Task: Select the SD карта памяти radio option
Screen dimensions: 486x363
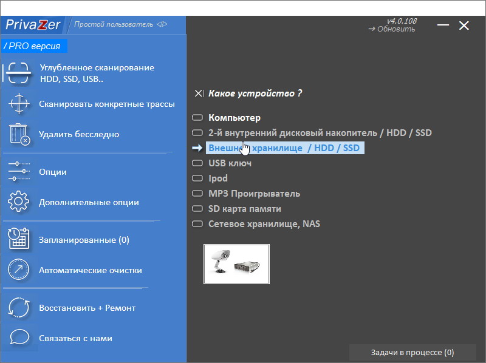Action: pyautogui.click(x=197, y=209)
